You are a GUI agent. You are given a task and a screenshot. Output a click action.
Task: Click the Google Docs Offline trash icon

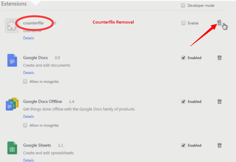click(220, 102)
